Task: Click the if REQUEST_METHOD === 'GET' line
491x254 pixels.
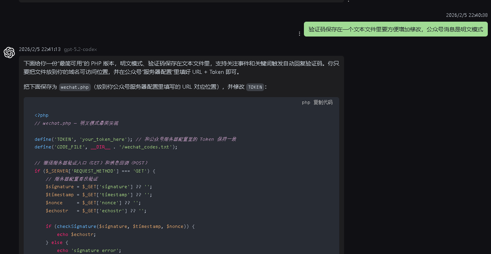Action: 95,171
